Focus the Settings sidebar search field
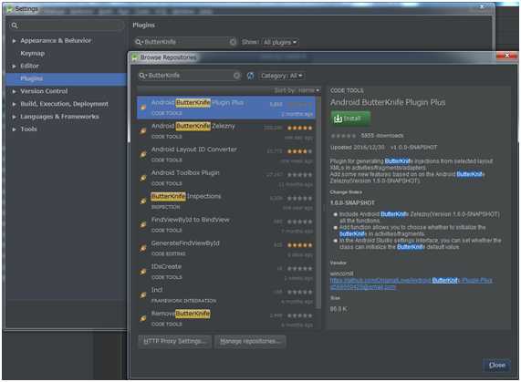 (x=66, y=26)
